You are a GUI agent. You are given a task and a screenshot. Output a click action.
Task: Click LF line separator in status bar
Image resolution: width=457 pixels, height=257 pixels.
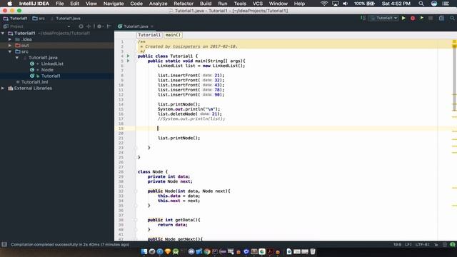coord(408,244)
